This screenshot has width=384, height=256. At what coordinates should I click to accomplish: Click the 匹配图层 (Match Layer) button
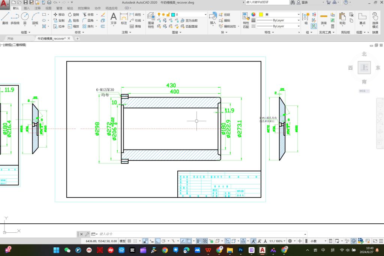click(189, 26)
